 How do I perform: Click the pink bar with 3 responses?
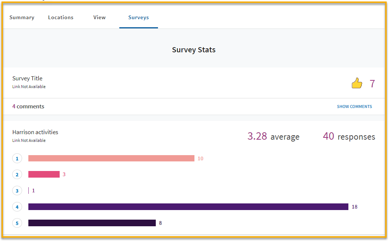pos(44,174)
